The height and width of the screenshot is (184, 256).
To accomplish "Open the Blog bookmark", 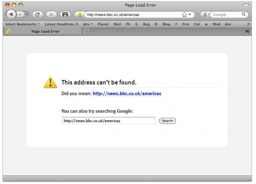I will [166, 24].
